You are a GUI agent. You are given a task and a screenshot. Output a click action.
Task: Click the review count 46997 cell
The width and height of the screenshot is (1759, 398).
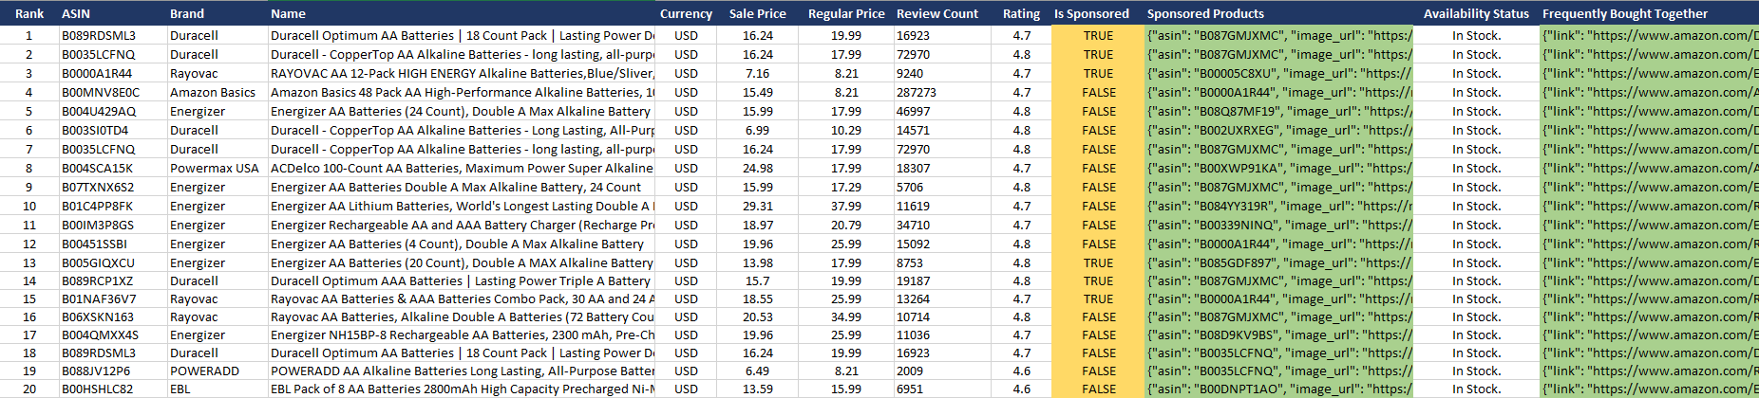click(941, 111)
